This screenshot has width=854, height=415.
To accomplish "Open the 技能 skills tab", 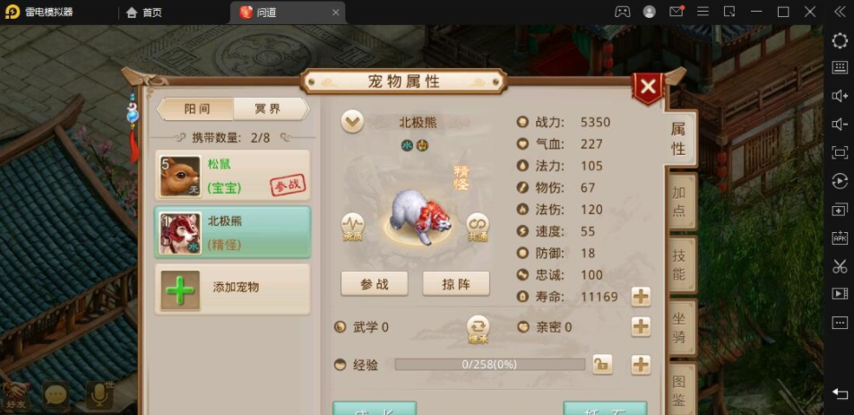I will click(679, 264).
